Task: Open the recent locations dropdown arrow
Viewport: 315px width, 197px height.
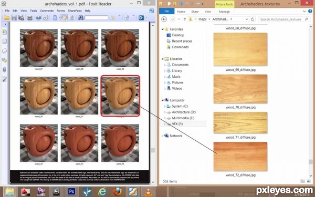Action: (179, 19)
